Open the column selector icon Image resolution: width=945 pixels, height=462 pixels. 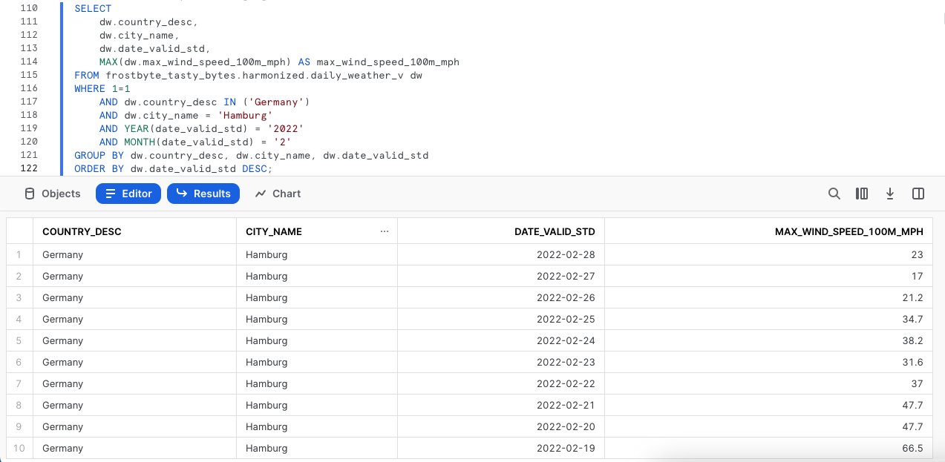862,194
